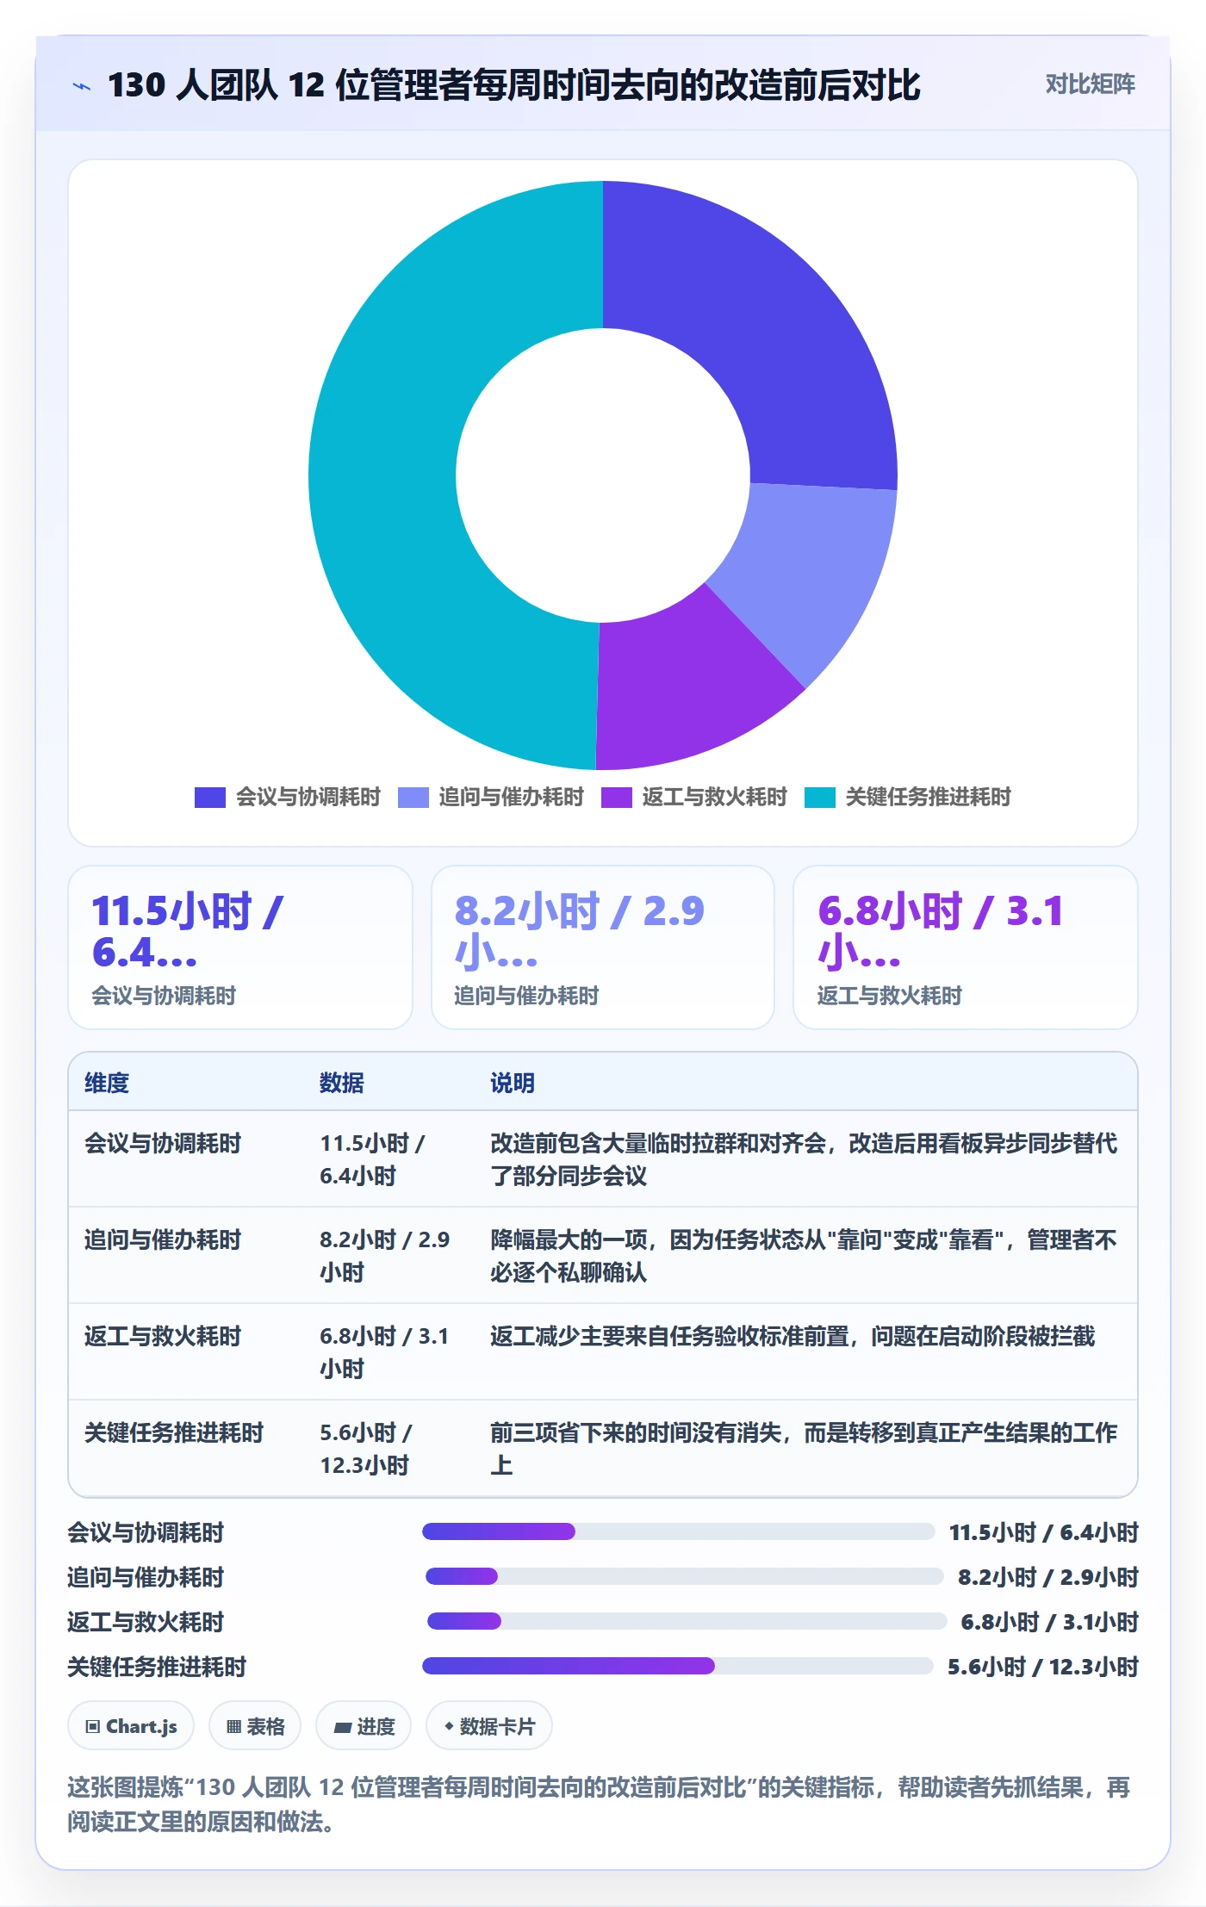The image size is (1206, 1907).
Task: Click the progress value 8.2小时 / 2.9小时
Action: (x=1048, y=1577)
